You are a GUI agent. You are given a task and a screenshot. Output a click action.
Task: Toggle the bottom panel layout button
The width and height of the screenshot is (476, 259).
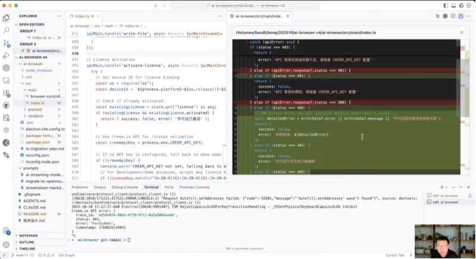pyautogui.click(x=453, y=5)
